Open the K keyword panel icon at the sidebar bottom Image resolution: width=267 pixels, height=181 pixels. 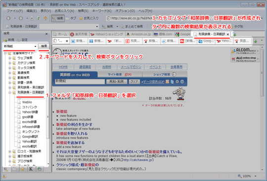pos(31,169)
